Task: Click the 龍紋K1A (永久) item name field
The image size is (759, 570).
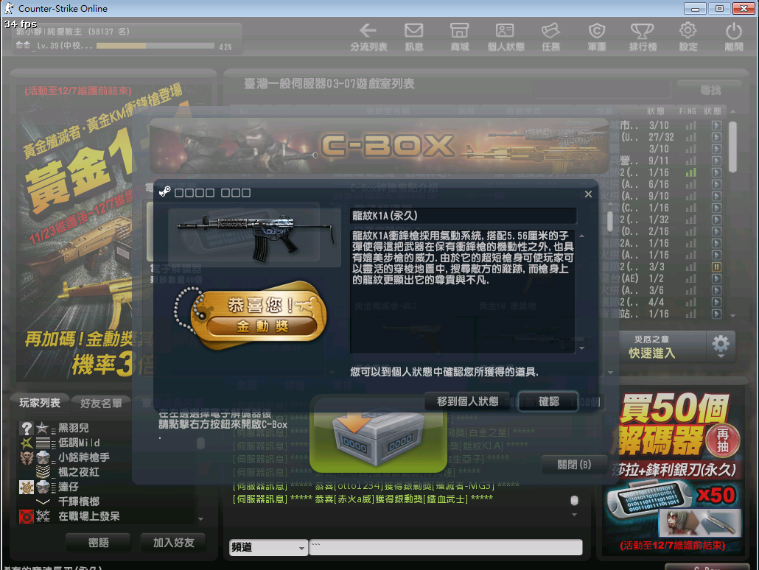Action: click(x=464, y=216)
